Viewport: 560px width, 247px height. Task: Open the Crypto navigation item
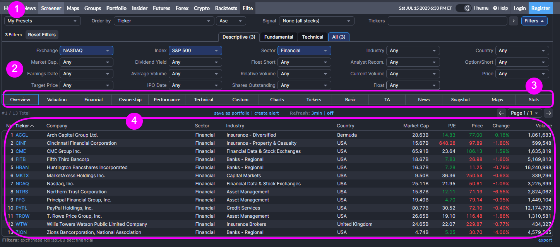coord(202,8)
